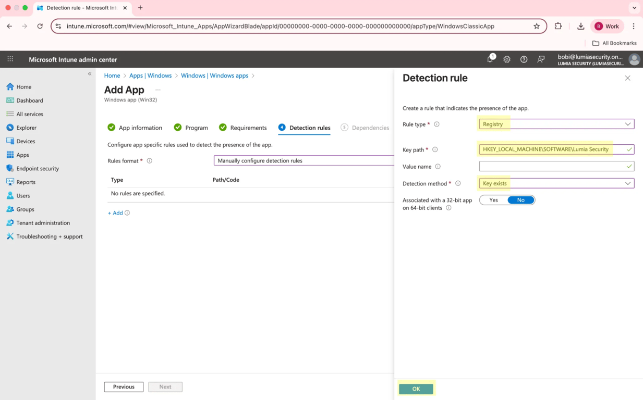Open portal settings gear icon

507,59
